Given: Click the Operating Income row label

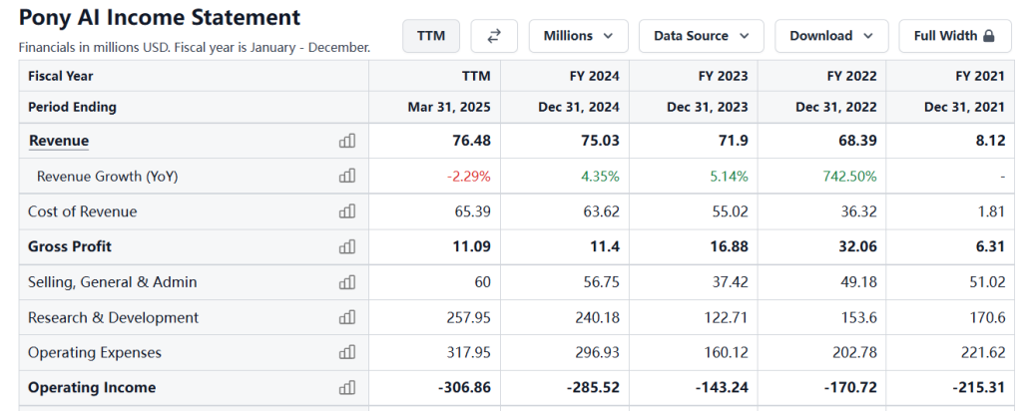Looking at the screenshot, I should [x=92, y=387].
